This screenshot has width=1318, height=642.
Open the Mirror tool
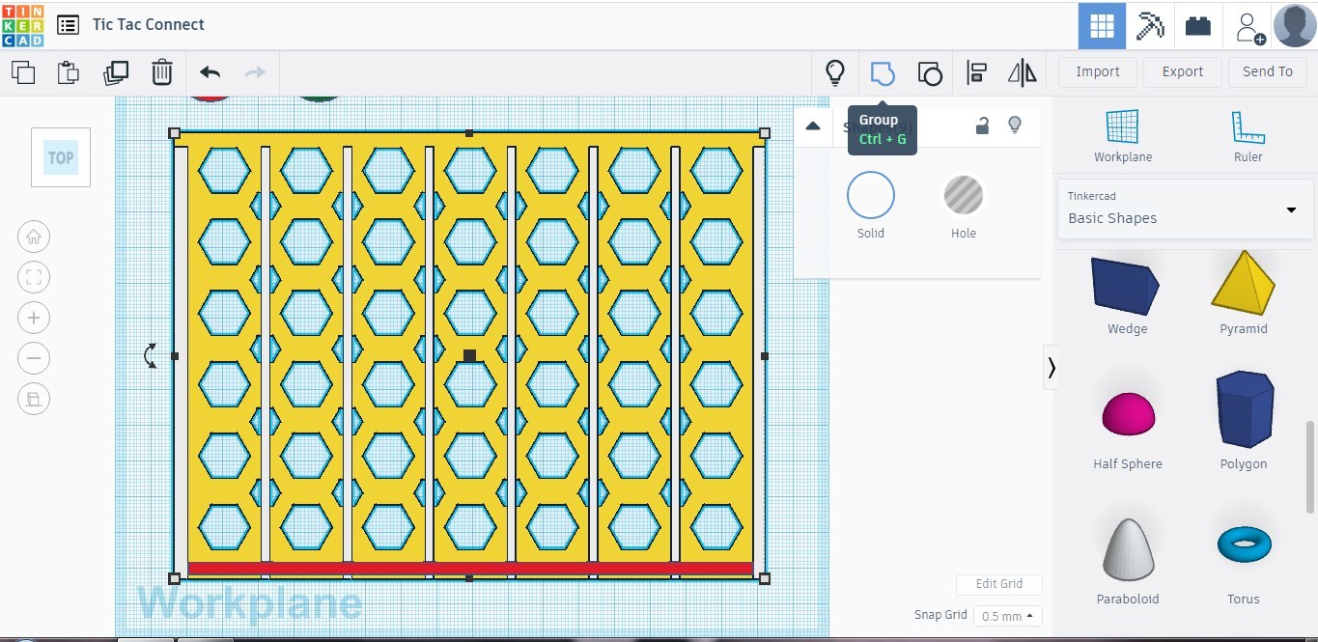point(1022,72)
